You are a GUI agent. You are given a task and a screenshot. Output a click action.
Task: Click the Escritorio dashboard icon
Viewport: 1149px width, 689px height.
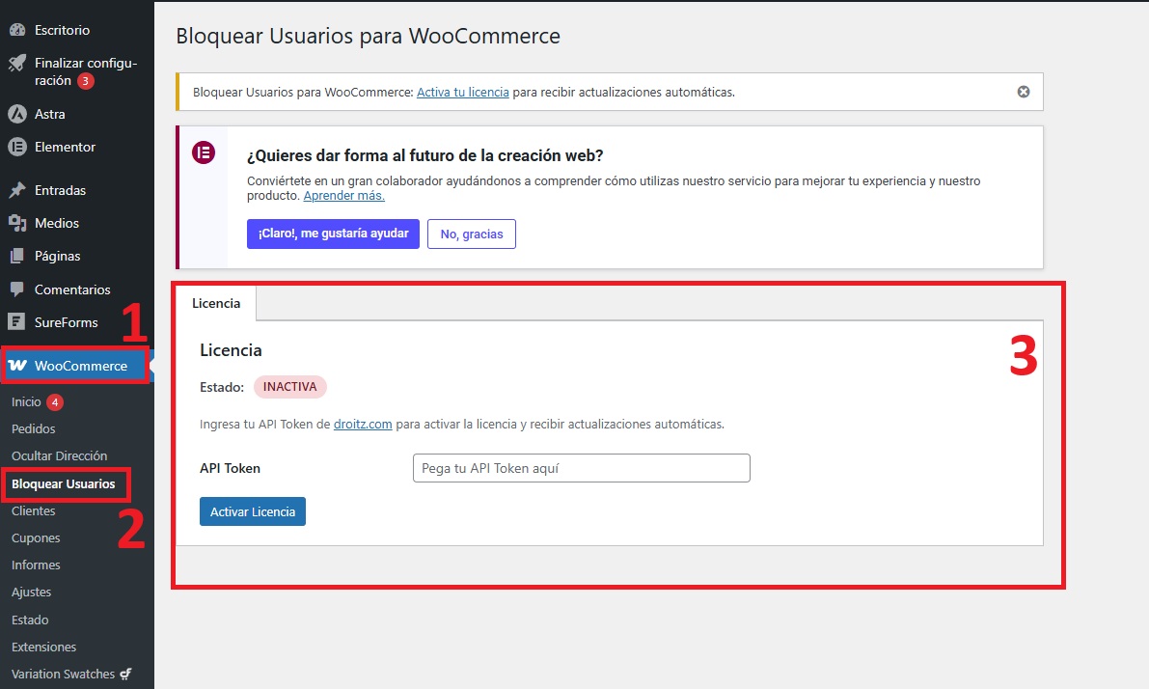click(16, 30)
